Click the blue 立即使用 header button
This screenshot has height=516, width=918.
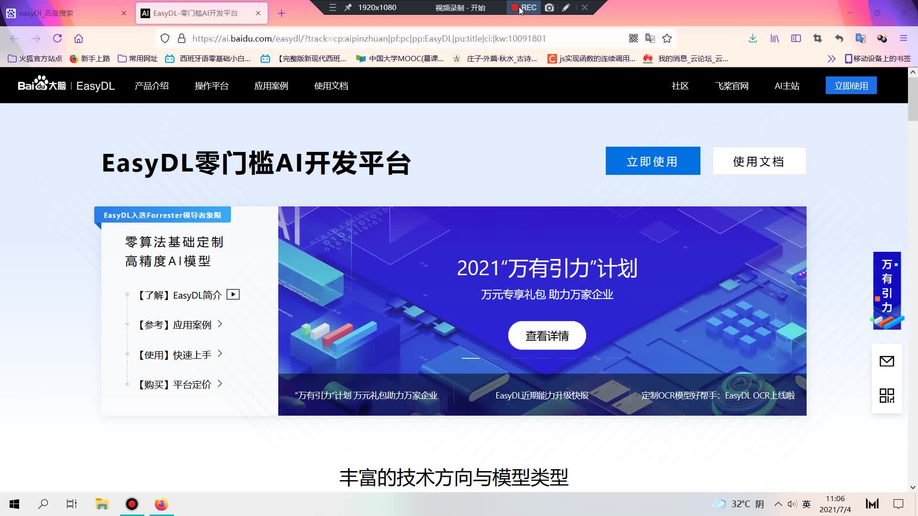851,86
